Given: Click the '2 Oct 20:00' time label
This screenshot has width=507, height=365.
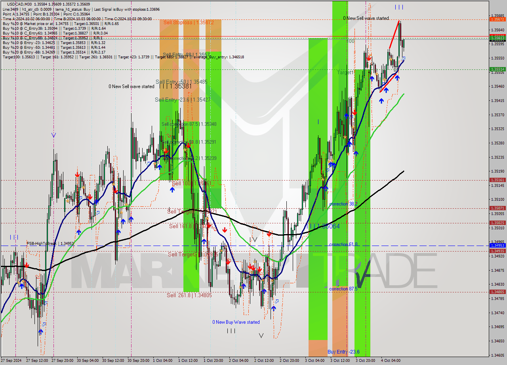Looking at the screenshot, I should pos(289,361).
